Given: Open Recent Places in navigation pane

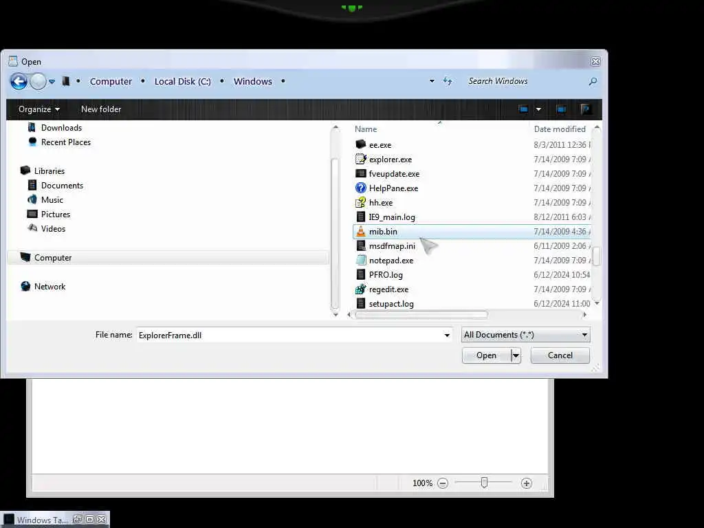Looking at the screenshot, I should (x=66, y=142).
